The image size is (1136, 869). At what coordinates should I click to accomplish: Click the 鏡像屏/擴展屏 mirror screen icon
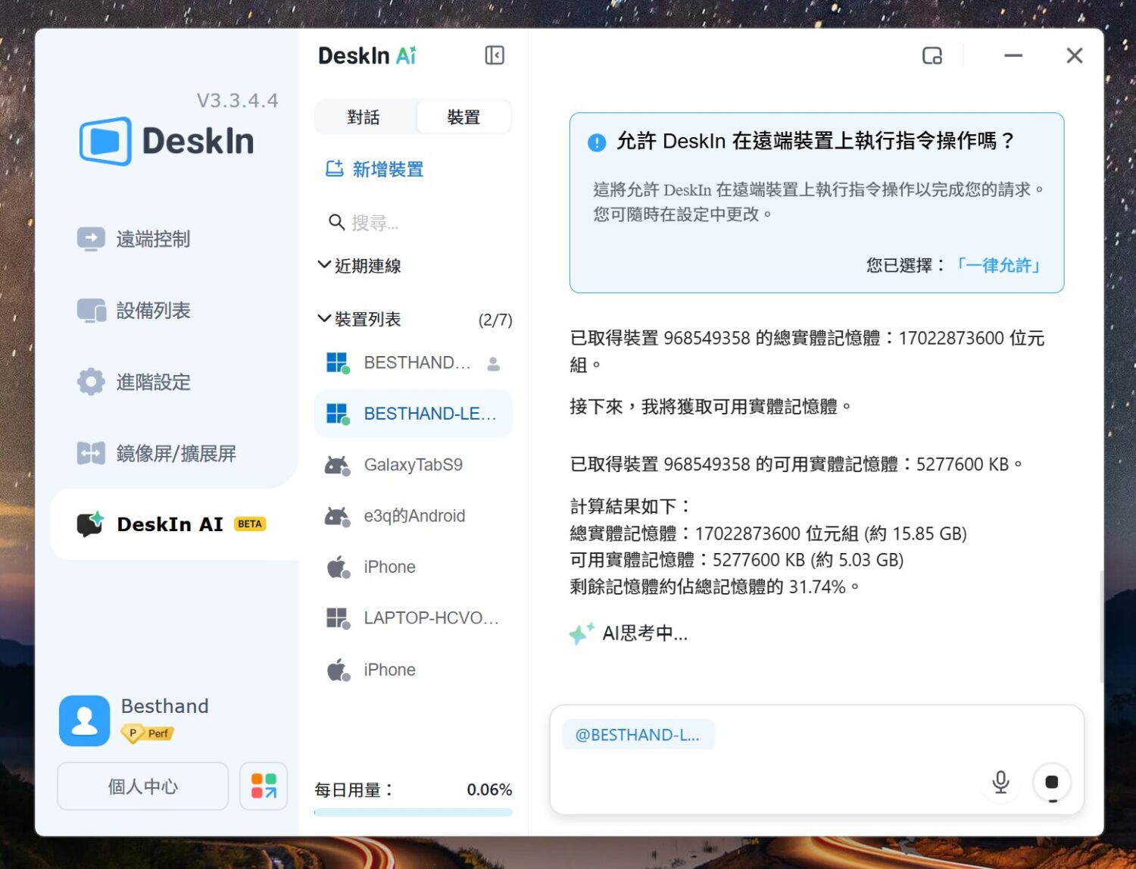[92, 453]
